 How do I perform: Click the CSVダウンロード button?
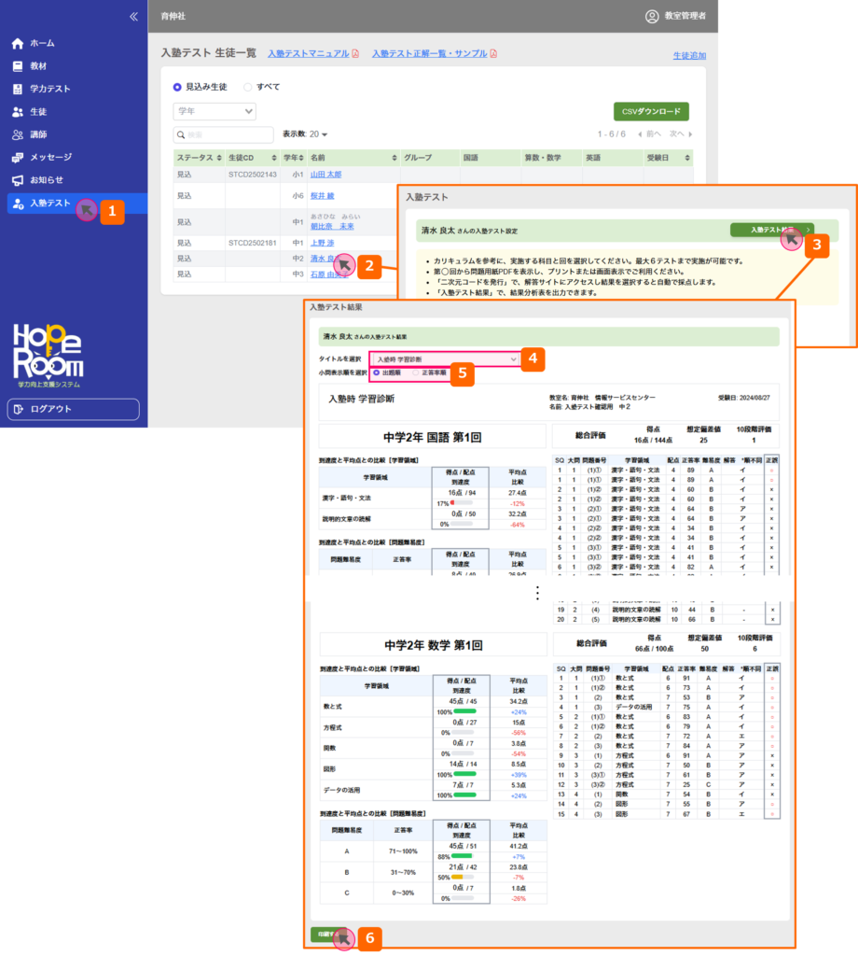(651, 112)
